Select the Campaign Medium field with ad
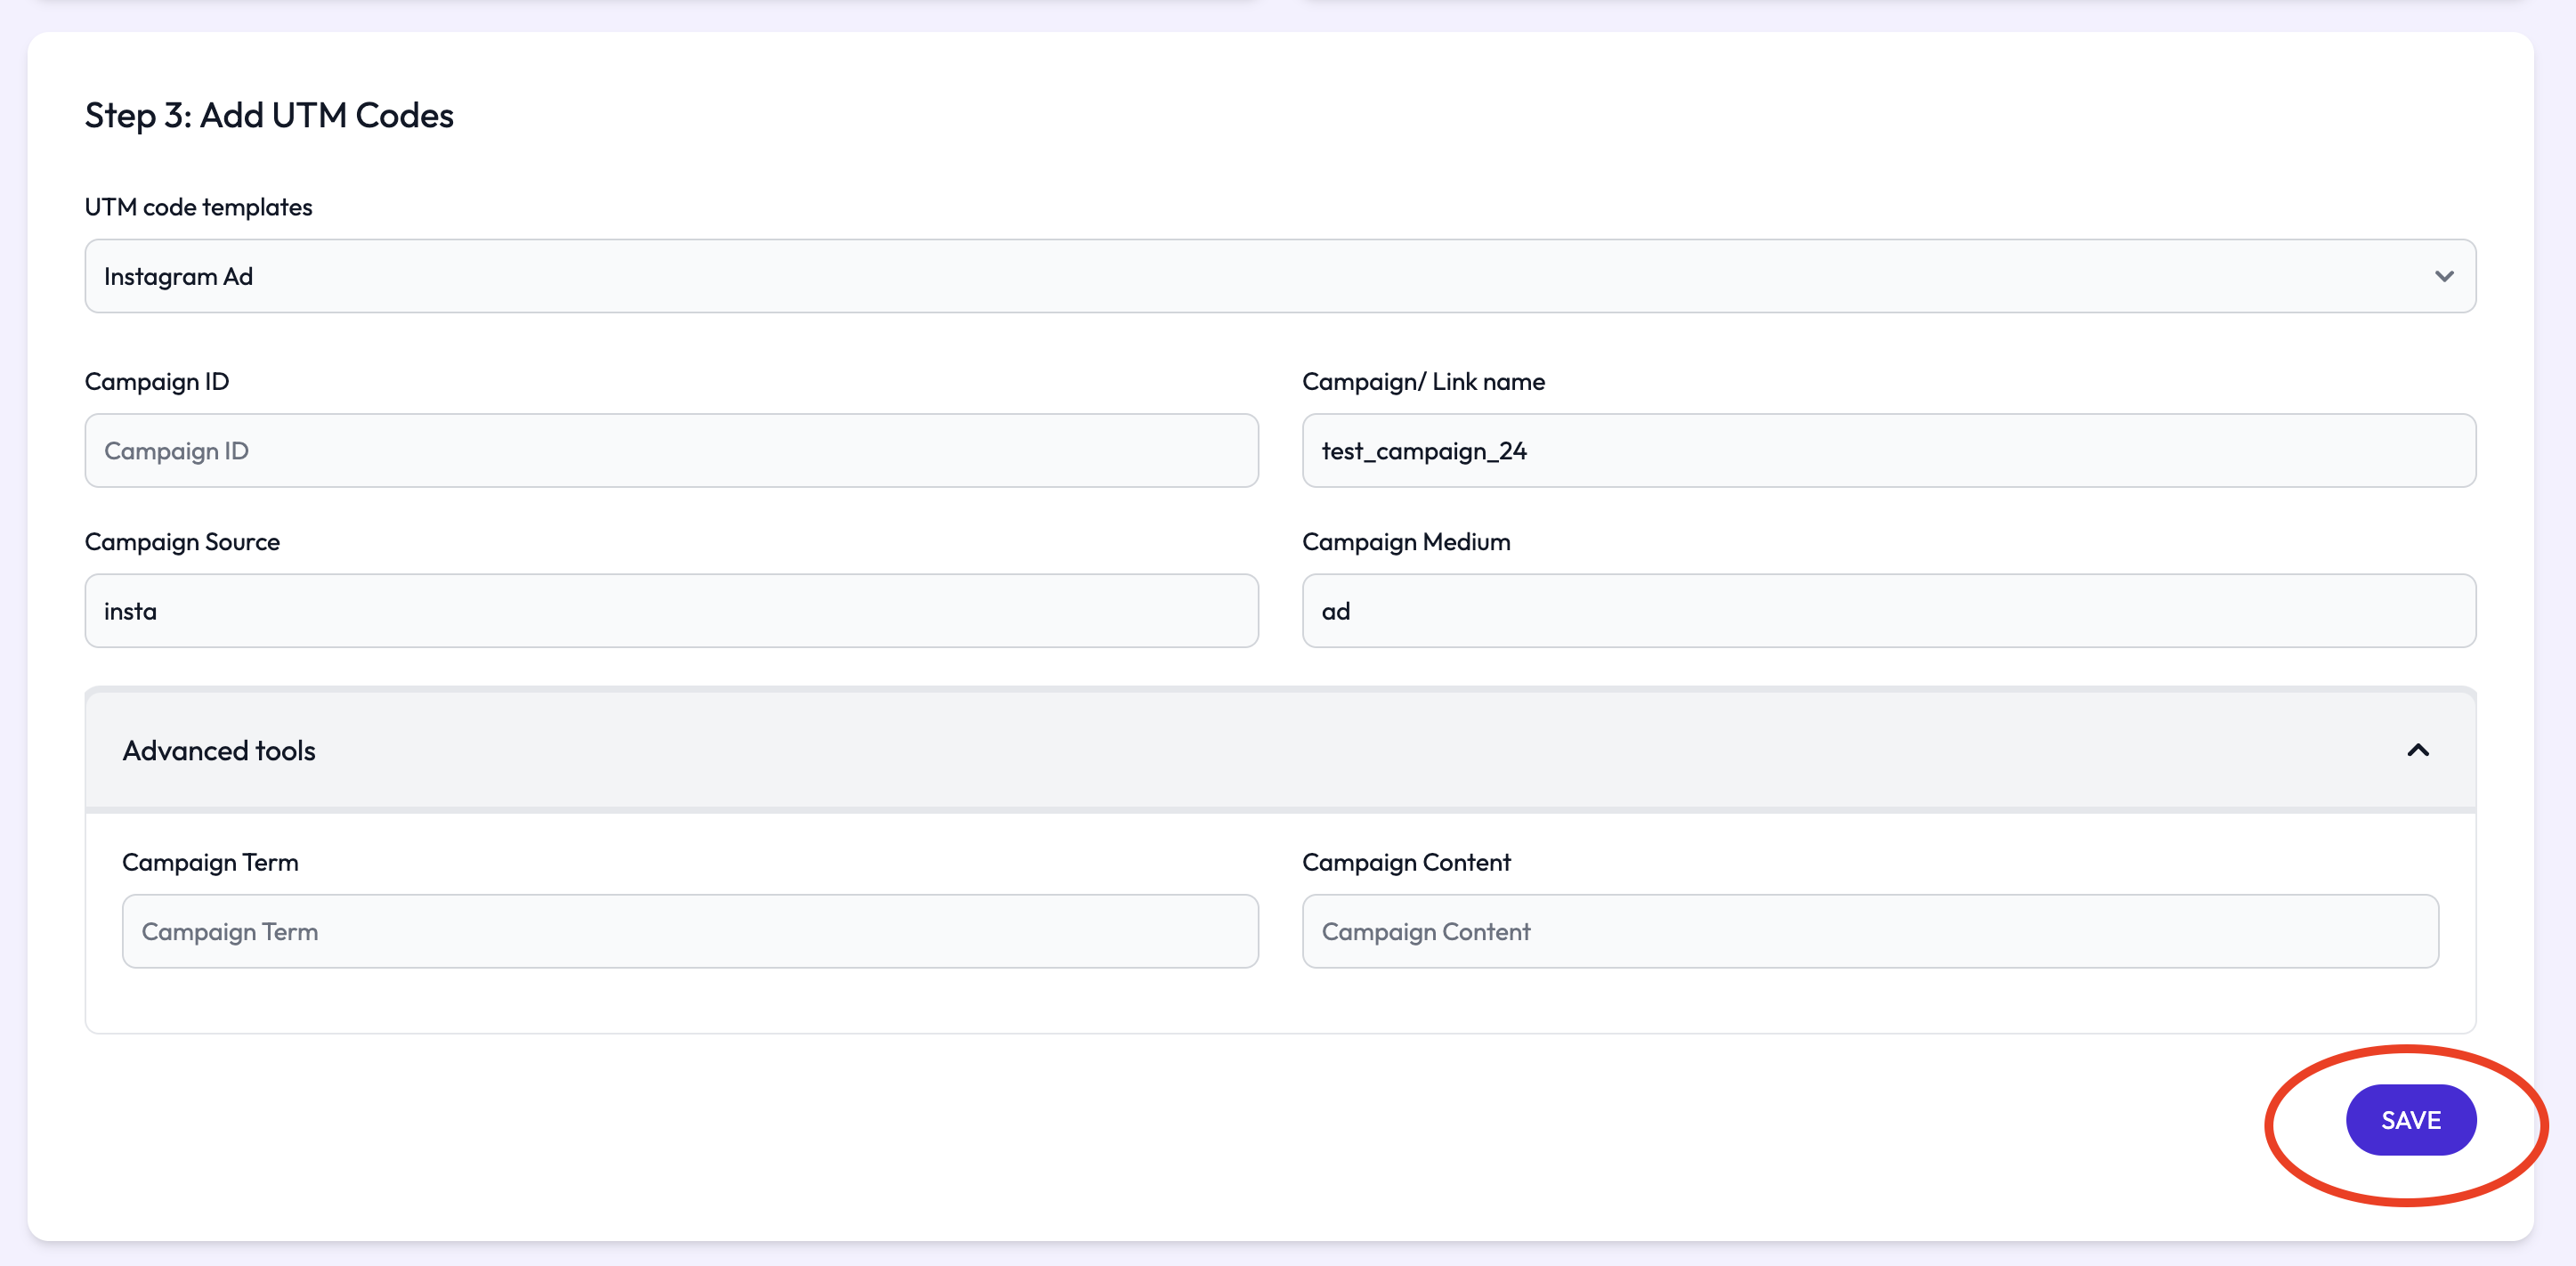Viewport: 2576px width, 1266px height. pyautogui.click(x=1888, y=611)
